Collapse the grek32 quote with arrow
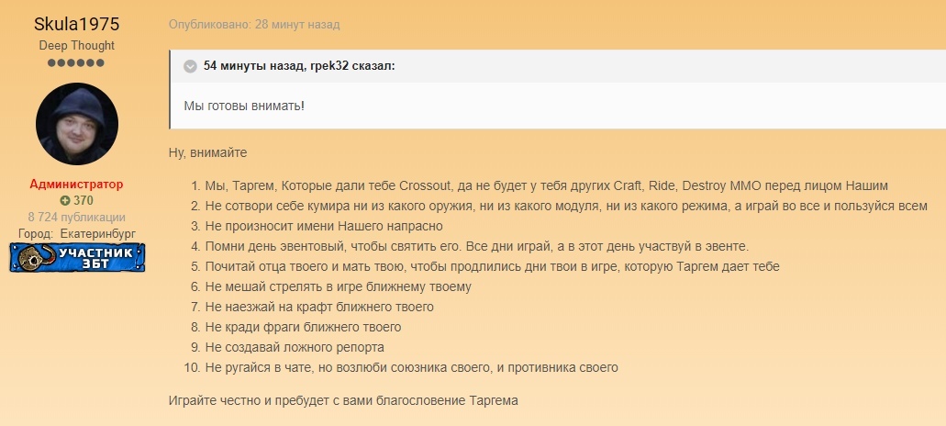The height and width of the screenshot is (426, 946). coord(190,66)
